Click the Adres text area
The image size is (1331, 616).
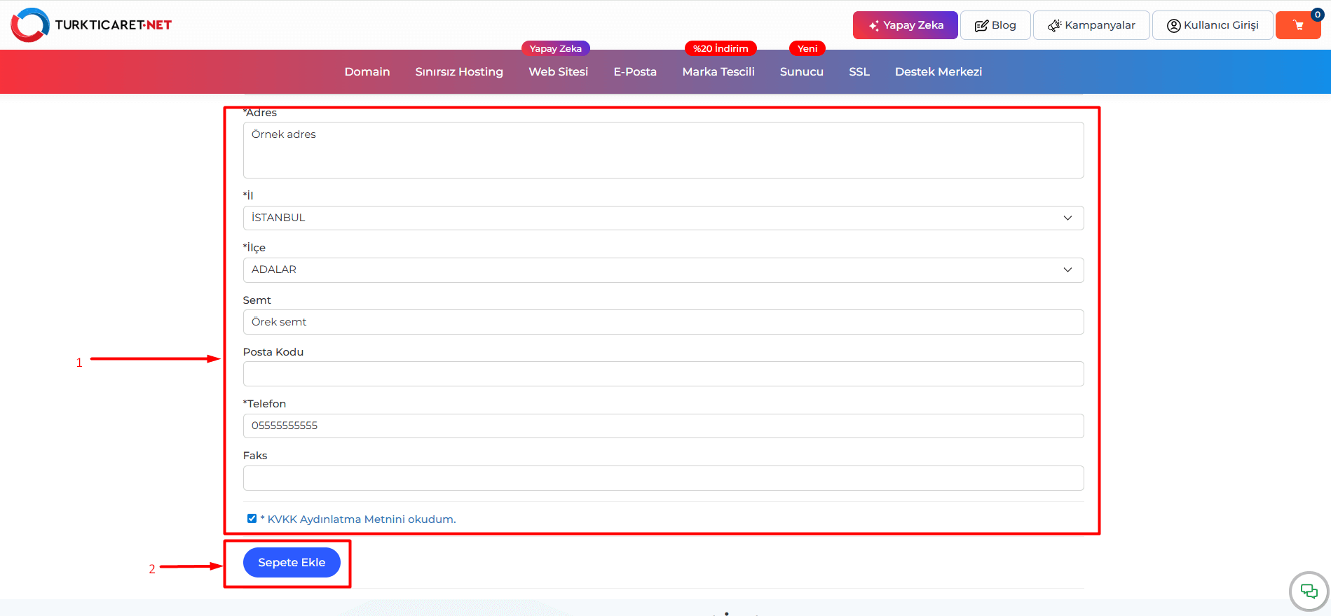pos(662,150)
